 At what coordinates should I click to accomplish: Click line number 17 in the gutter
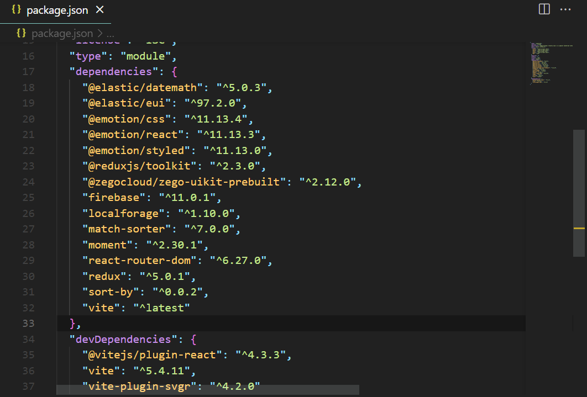tap(28, 72)
